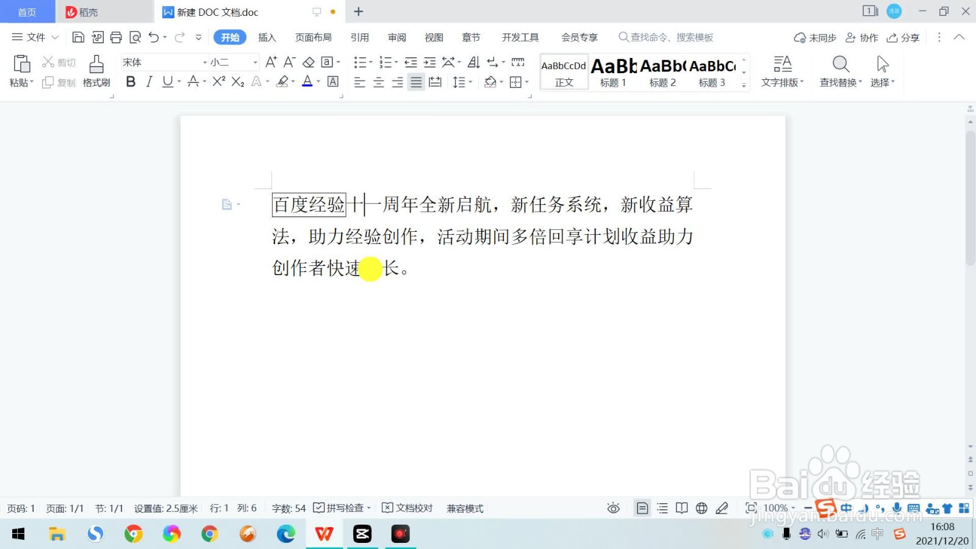Expand the 文件 menu arrow
This screenshot has width=976, height=549.
tap(55, 37)
